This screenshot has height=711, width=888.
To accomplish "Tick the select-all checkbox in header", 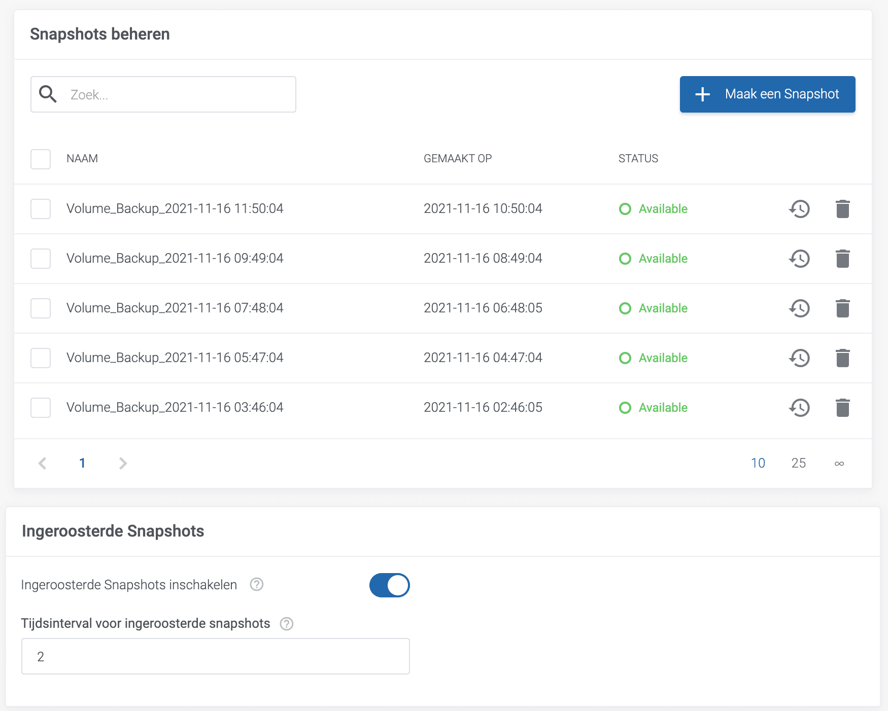I will coord(41,159).
